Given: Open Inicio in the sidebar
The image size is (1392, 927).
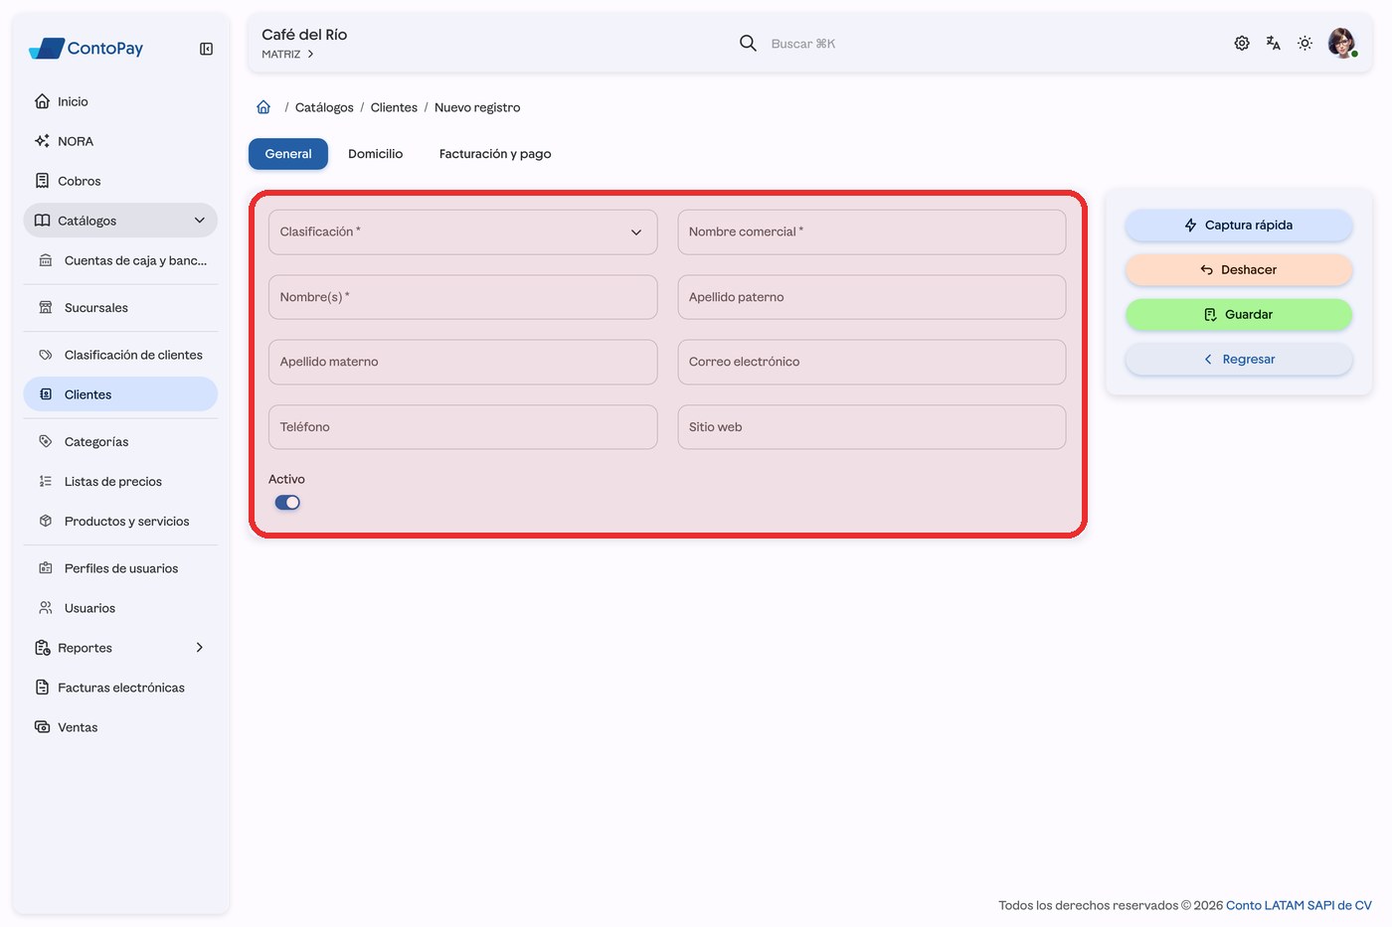Looking at the screenshot, I should click(120, 101).
